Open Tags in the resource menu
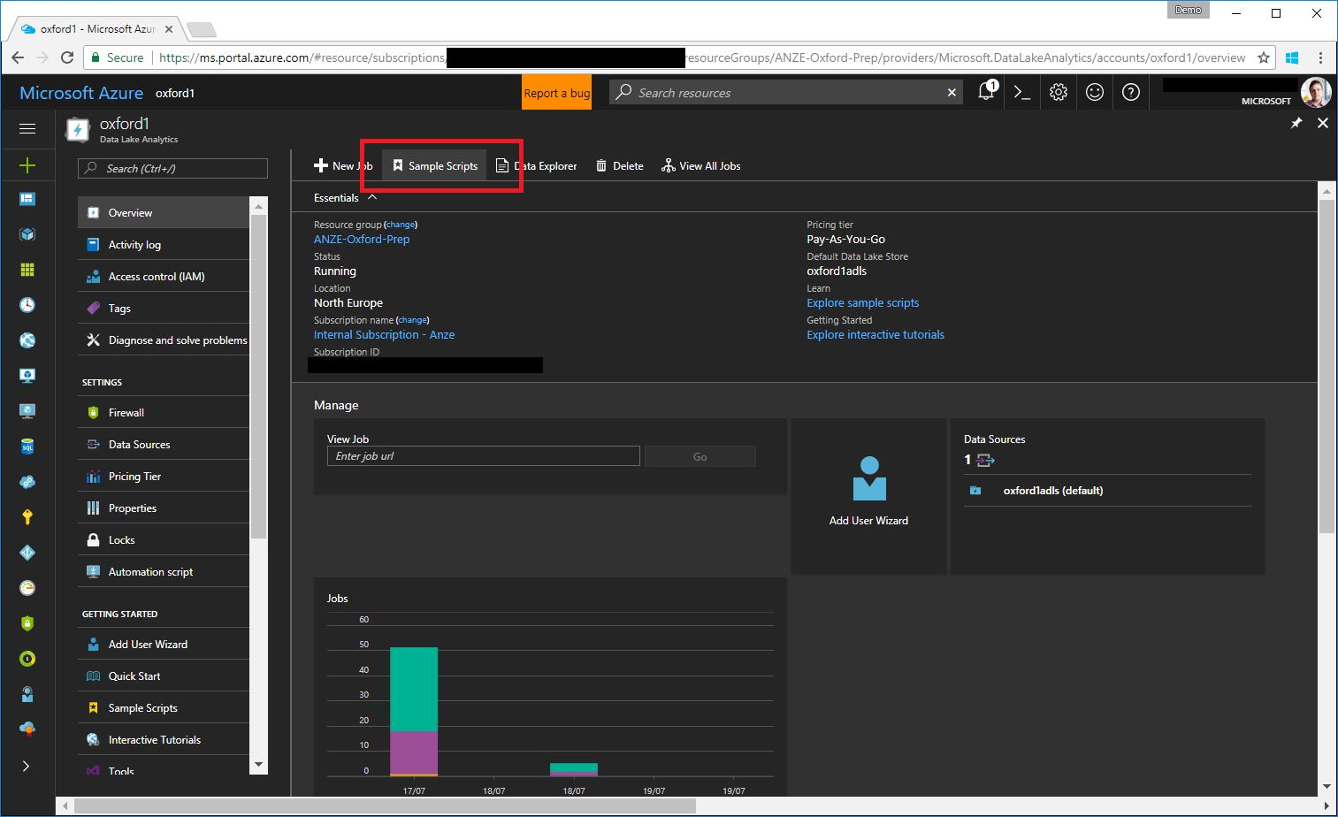The height and width of the screenshot is (817, 1338). (x=164, y=309)
